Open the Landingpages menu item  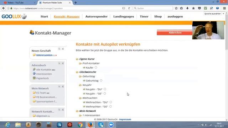tap(124, 17)
